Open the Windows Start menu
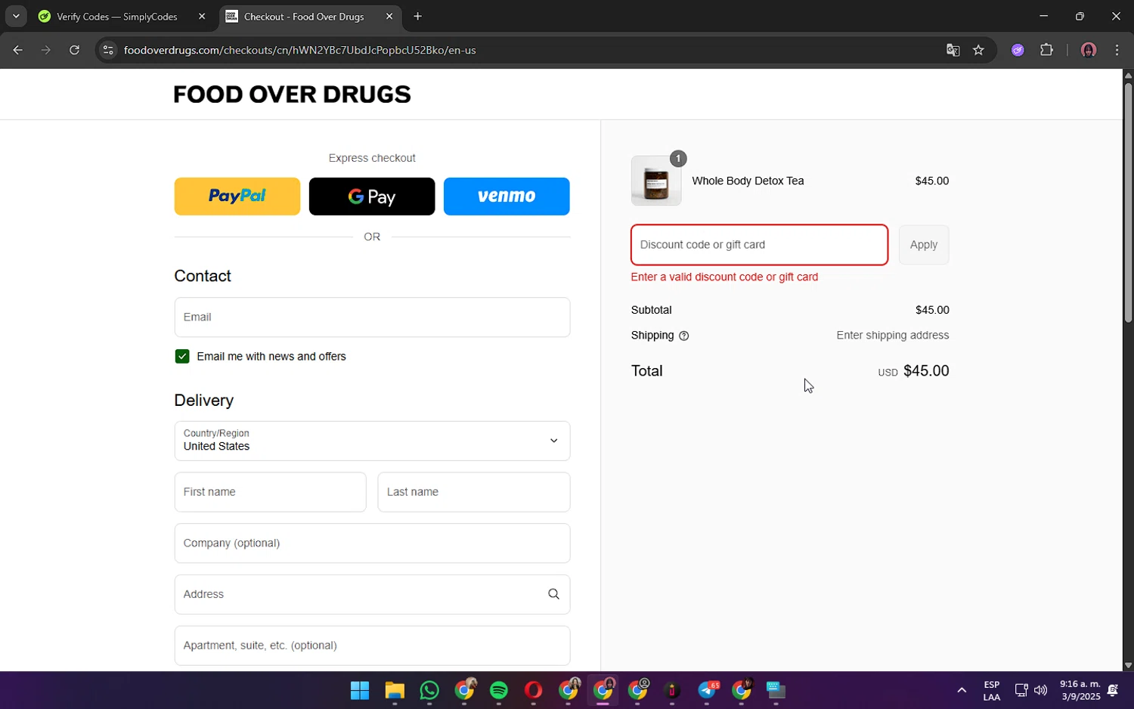Image resolution: width=1134 pixels, height=709 pixels. coord(360,690)
